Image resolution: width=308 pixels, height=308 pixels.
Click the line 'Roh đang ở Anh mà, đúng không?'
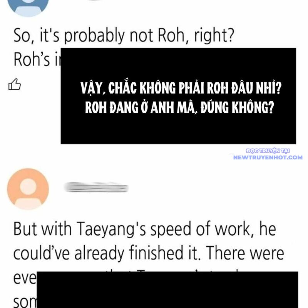[179, 108]
